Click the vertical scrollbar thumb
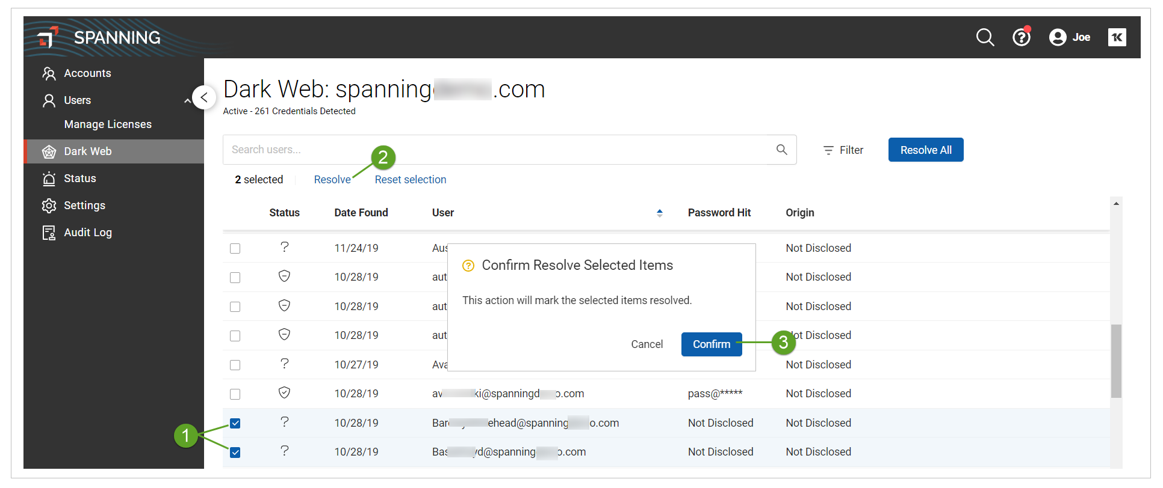1163x488 pixels. (1116, 361)
